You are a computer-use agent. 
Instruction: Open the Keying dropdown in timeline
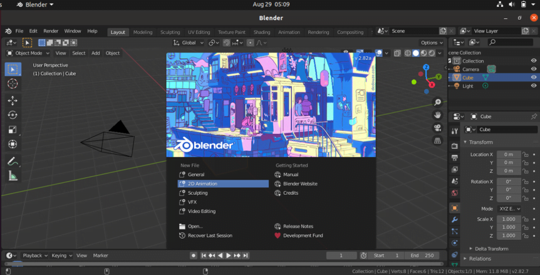click(62, 256)
